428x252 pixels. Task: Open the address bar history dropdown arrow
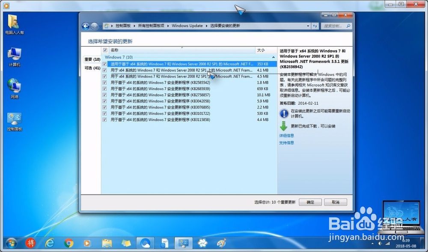point(308,26)
